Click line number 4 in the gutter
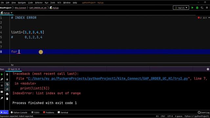Image resolution: width=210 pixels, height=118 pixels. pos(1,32)
